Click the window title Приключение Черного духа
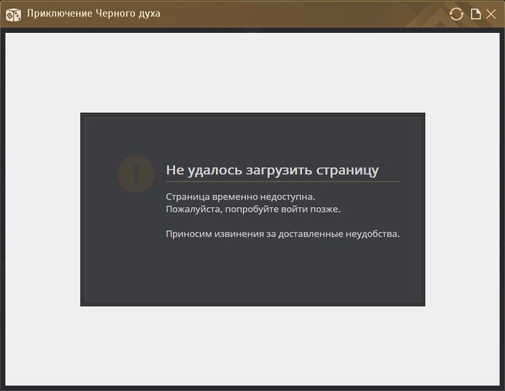 click(93, 14)
